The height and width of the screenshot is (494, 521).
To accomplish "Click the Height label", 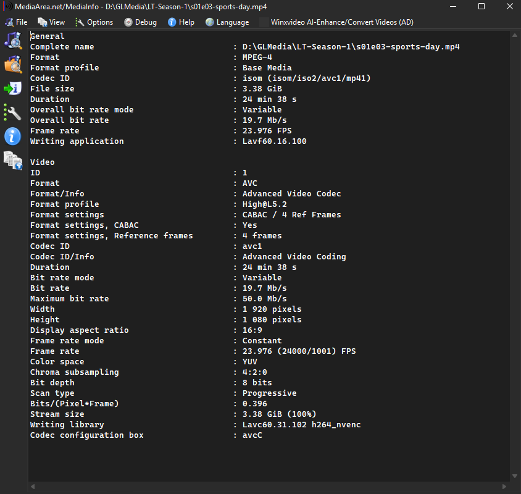I will click(45, 320).
